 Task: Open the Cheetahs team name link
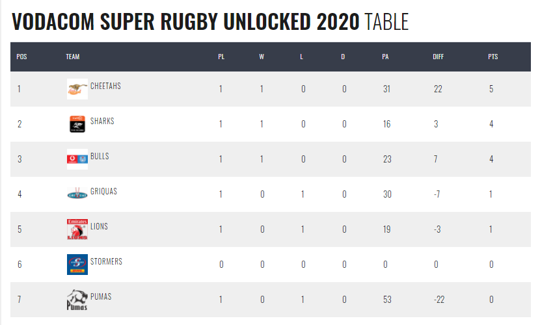click(x=105, y=86)
